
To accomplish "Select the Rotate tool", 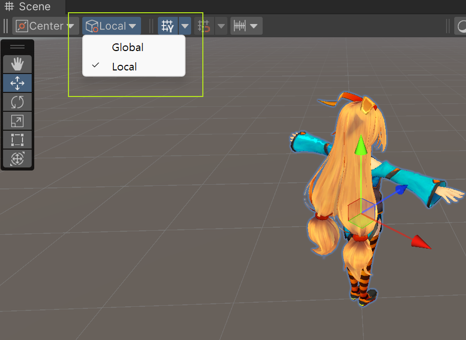I will [17, 102].
